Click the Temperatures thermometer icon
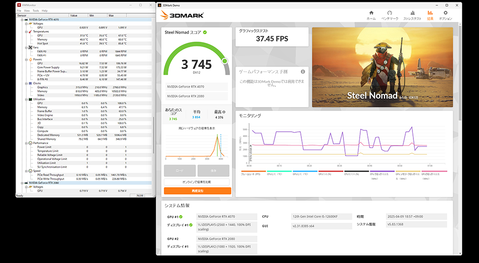 (x=30, y=32)
